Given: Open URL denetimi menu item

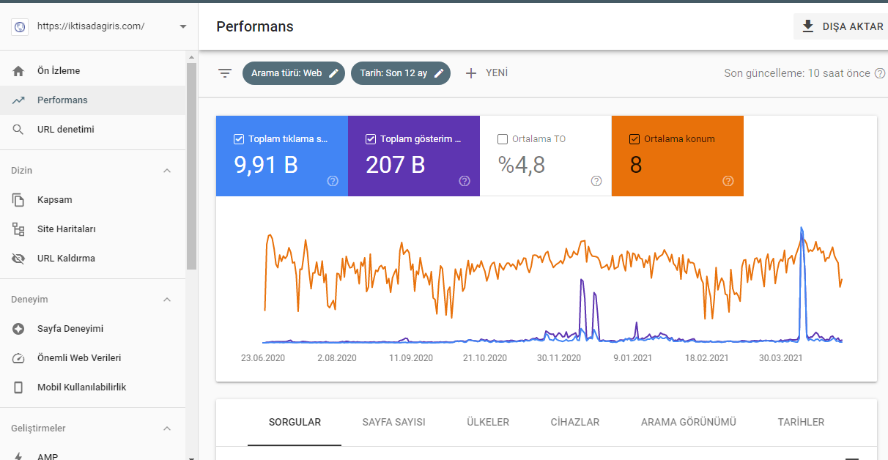Looking at the screenshot, I should click(x=93, y=130).
